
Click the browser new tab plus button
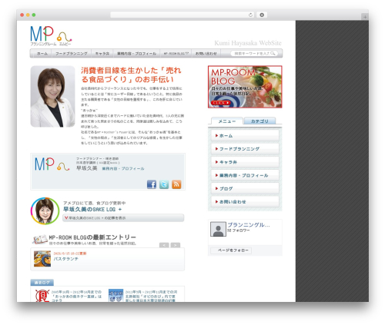(x=365, y=17)
